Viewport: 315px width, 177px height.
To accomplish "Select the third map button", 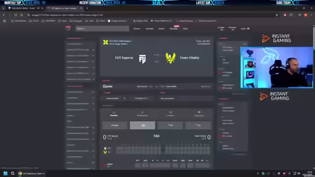I will tap(198, 125).
